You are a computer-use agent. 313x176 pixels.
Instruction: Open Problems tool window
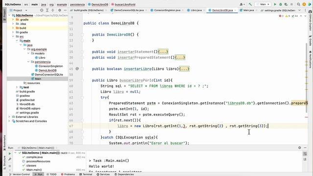68,174
